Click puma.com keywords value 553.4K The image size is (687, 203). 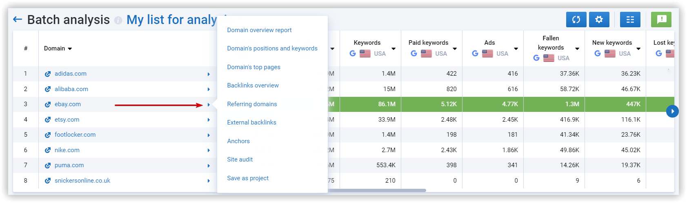[386, 165]
